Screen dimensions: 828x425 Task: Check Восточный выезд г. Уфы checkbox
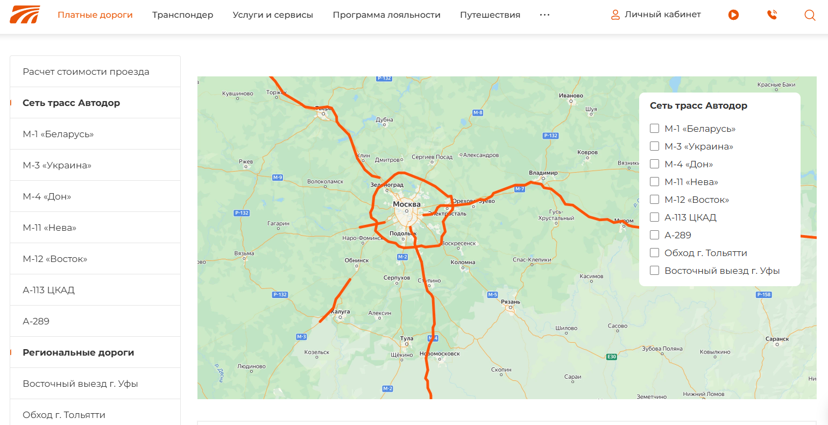pyautogui.click(x=655, y=271)
